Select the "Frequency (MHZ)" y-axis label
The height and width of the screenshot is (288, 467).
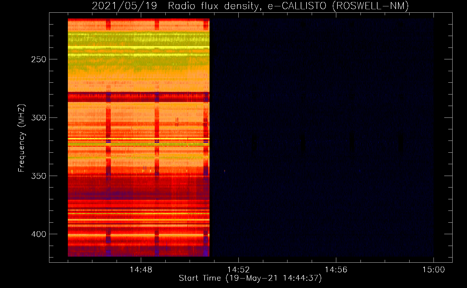(22, 138)
